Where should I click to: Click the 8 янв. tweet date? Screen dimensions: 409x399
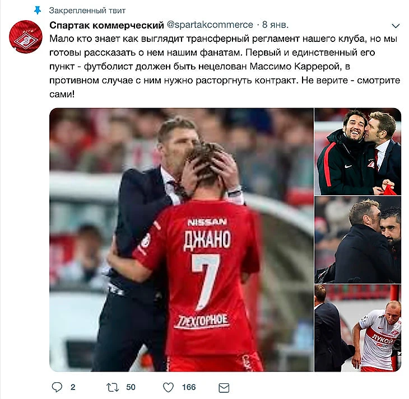coord(276,25)
